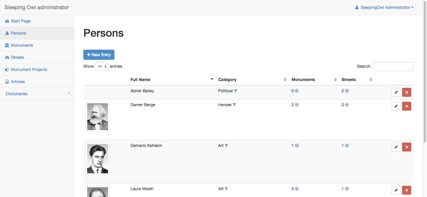Viewport: 427px width, 197px height.
Task: Focus the Search input field
Action: [393, 67]
